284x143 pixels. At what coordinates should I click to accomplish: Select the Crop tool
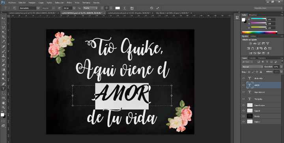coord(3,37)
